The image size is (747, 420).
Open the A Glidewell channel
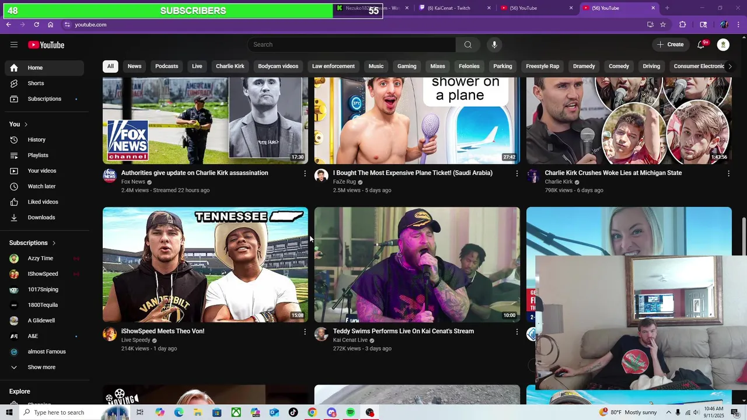click(x=44, y=321)
